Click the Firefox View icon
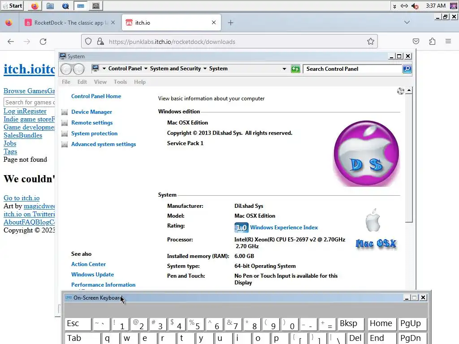459x344 pixels. (x=9, y=22)
